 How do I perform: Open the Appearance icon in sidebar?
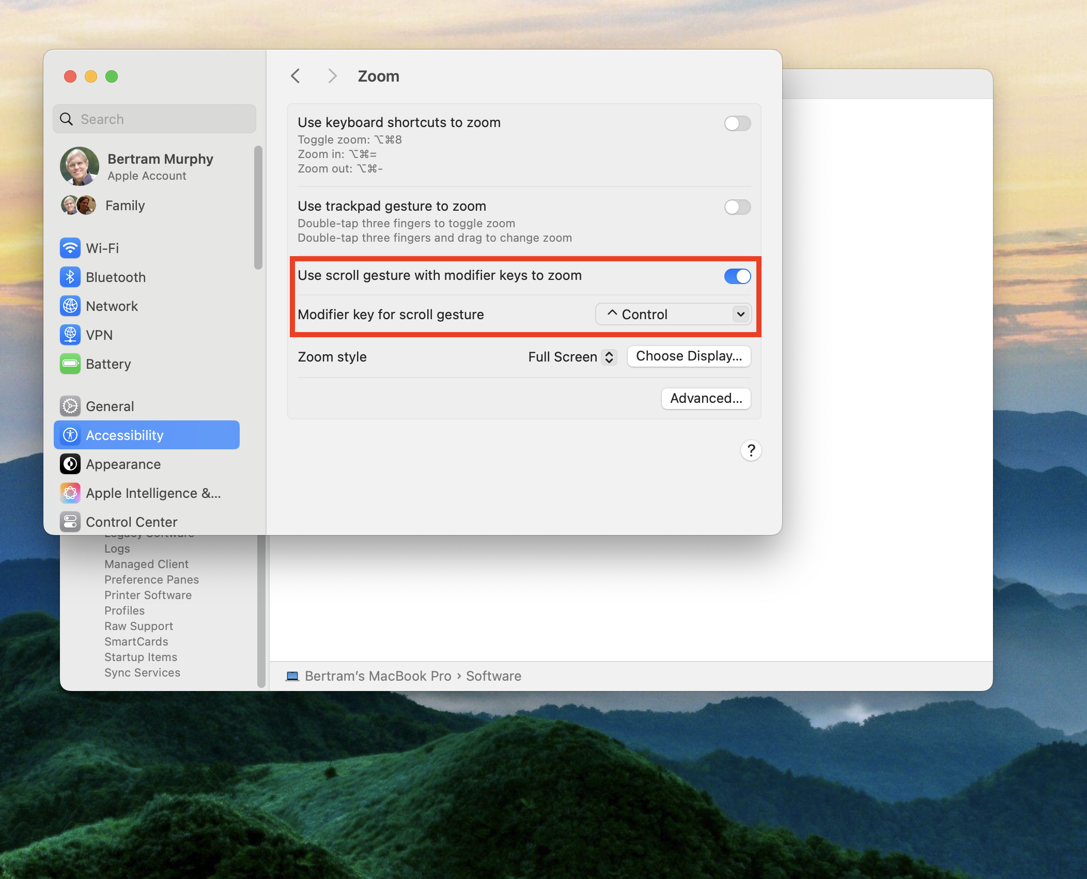[70, 464]
